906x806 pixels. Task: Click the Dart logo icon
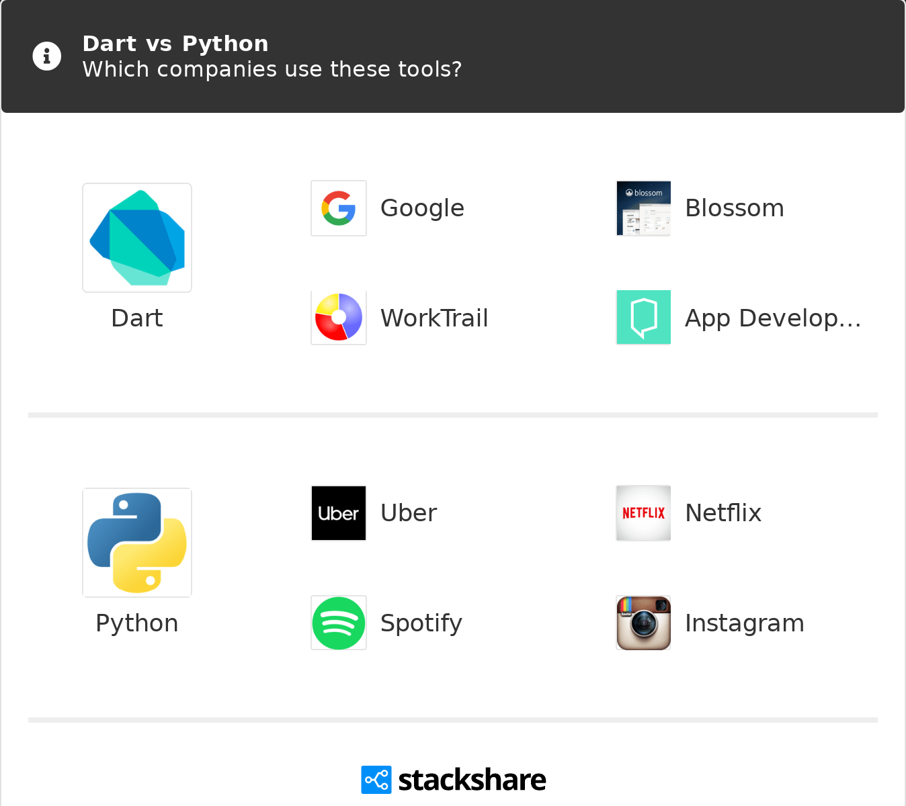click(x=137, y=238)
